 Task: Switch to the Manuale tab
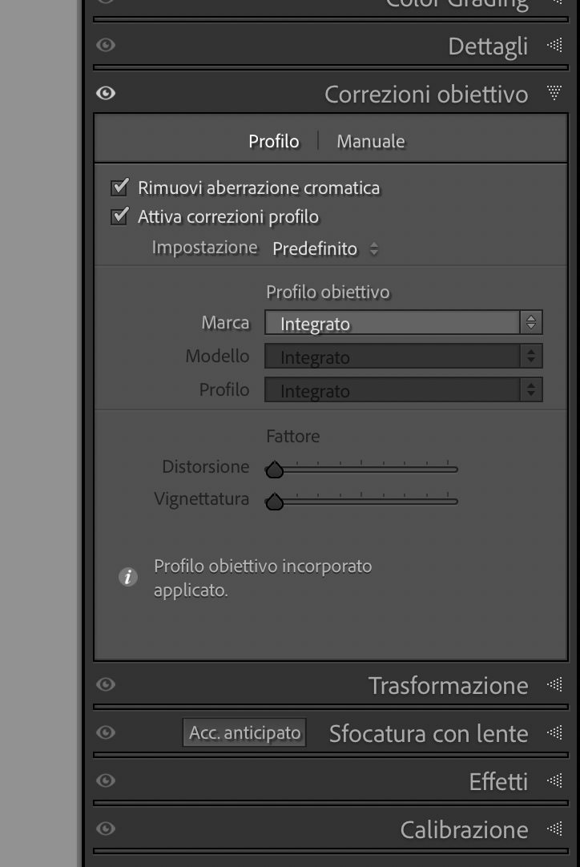tap(369, 140)
